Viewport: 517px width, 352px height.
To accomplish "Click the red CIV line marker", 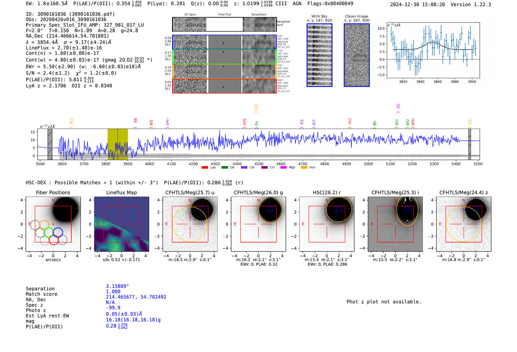I will pyautogui.click(x=350, y=123).
